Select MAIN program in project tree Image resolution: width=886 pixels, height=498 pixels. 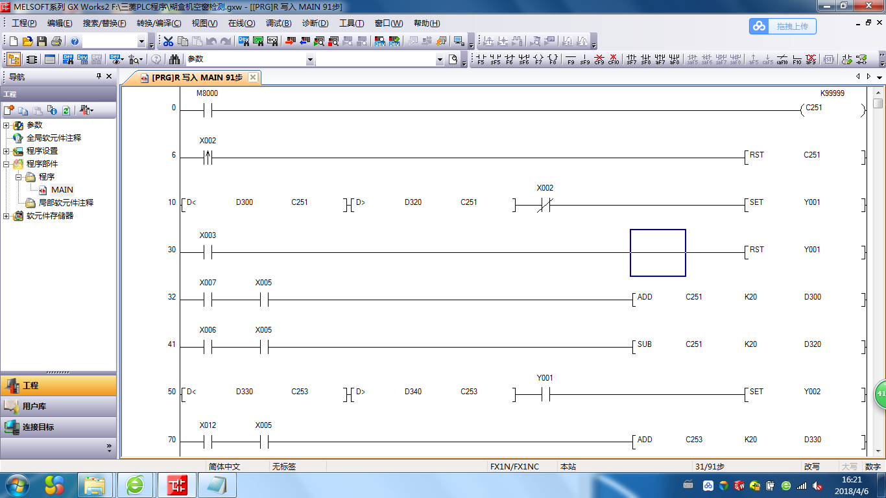click(x=62, y=190)
